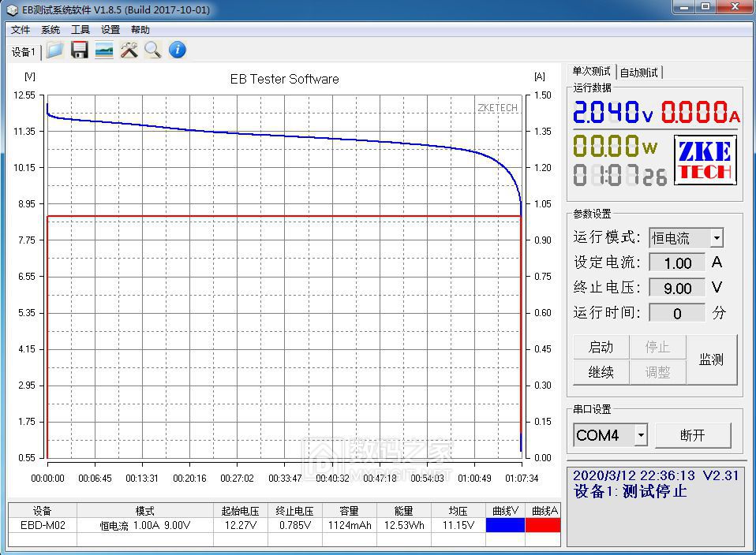Click the blue info icon
756x555 pixels.
[x=178, y=50]
